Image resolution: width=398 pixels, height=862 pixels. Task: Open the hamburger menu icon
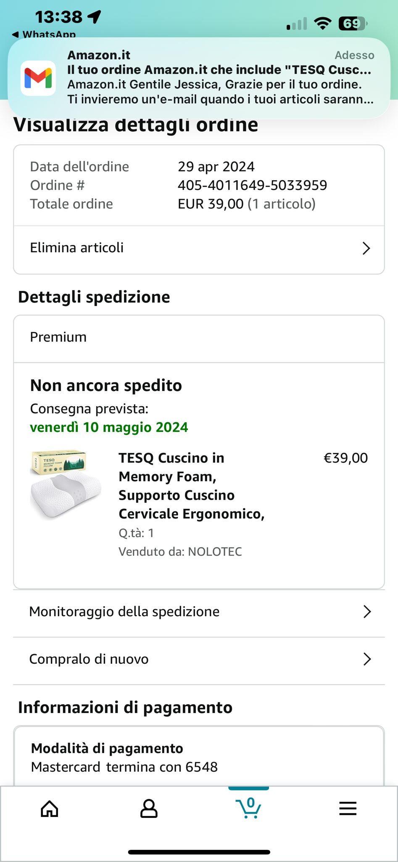click(x=348, y=809)
